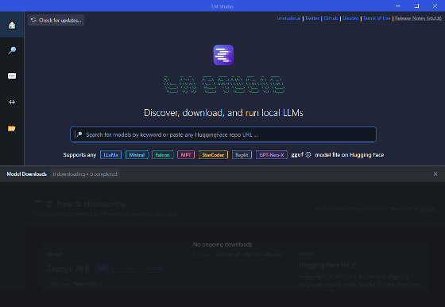Screen dimensions: 445x307
Task: Select the StarCoder architecture tag
Action: 213,155
